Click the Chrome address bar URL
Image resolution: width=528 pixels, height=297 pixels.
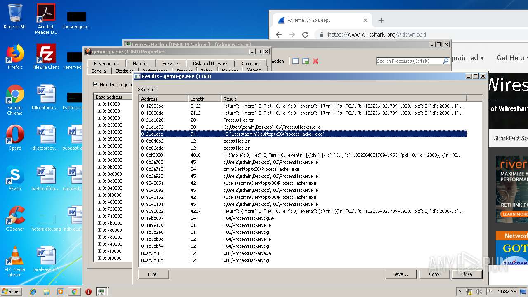click(x=377, y=35)
